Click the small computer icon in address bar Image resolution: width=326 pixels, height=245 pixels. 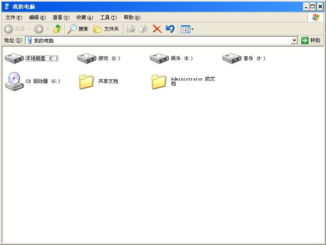click(x=30, y=40)
